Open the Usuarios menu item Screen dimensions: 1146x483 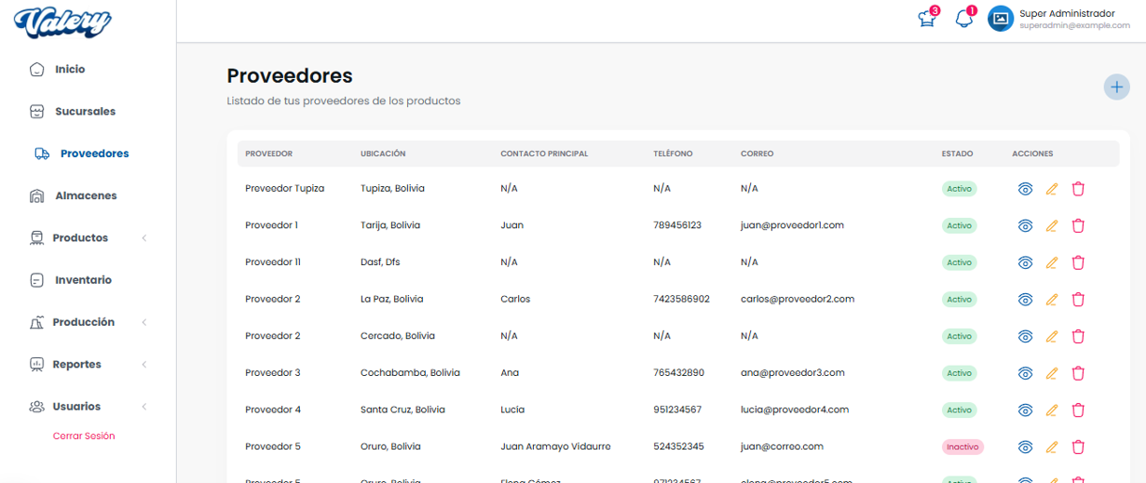tap(77, 407)
